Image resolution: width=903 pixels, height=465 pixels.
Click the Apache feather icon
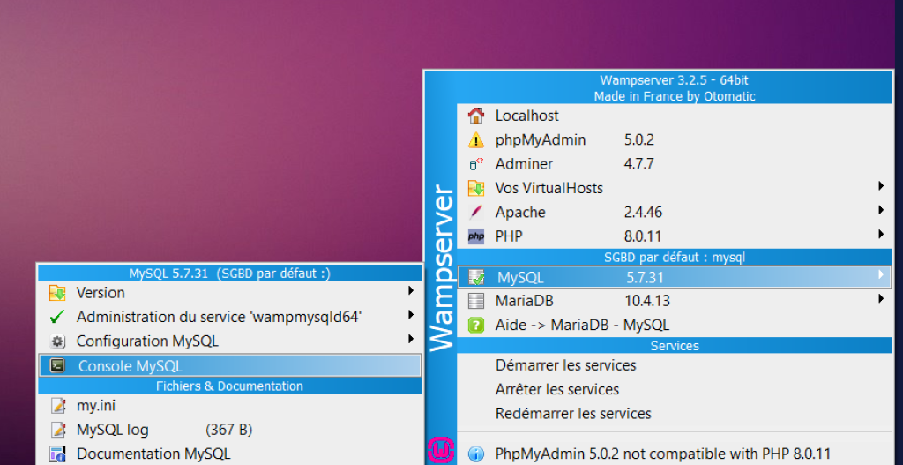coord(476,213)
